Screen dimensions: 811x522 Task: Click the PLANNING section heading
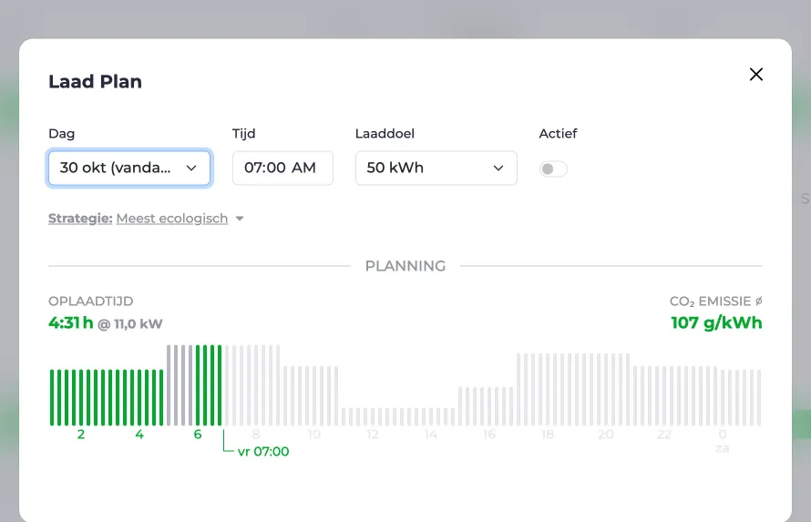[x=405, y=266]
